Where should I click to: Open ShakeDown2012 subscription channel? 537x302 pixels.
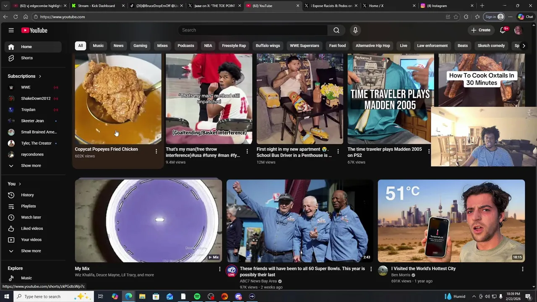click(x=34, y=99)
